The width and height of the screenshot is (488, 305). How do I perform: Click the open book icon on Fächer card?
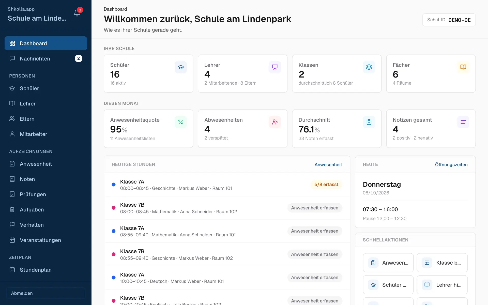463,67
